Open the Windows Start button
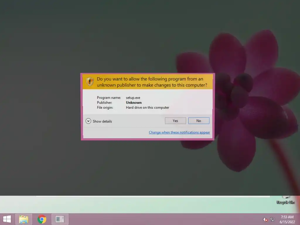The height and width of the screenshot is (225, 300). click(7, 219)
